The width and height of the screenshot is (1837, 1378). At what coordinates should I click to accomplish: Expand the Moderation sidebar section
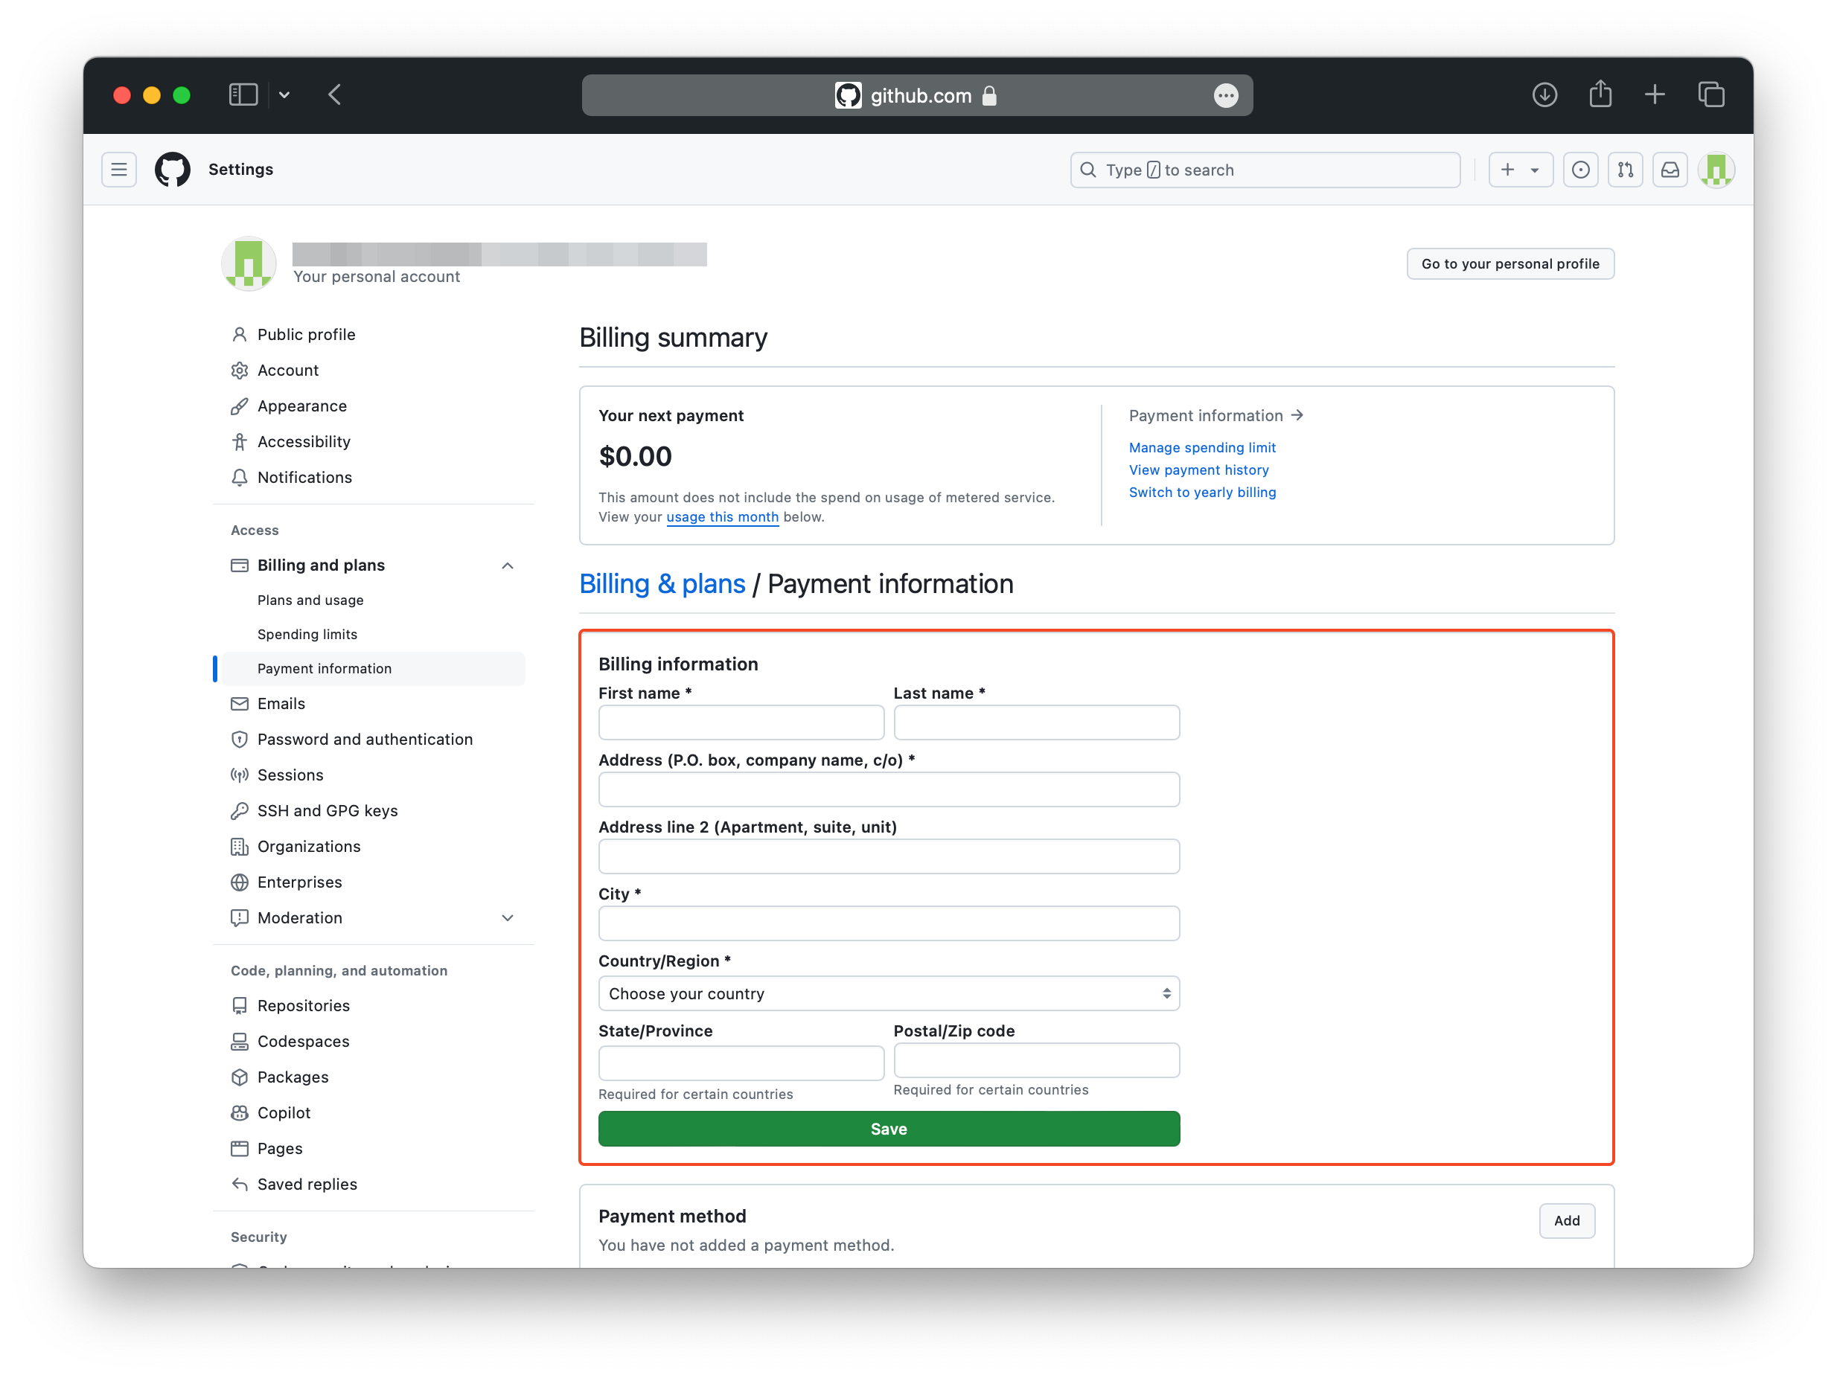[508, 917]
